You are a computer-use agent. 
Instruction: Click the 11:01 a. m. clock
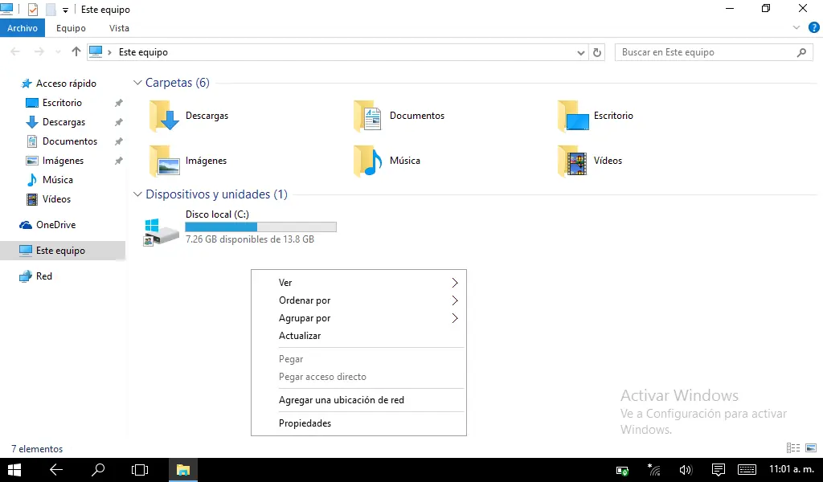pos(791,469)
